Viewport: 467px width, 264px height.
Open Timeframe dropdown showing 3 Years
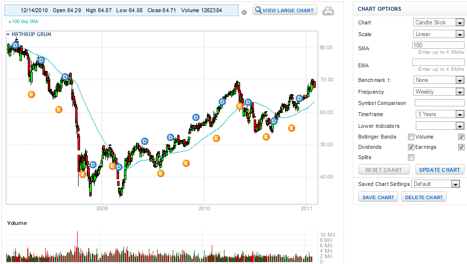tap(440, 114)
